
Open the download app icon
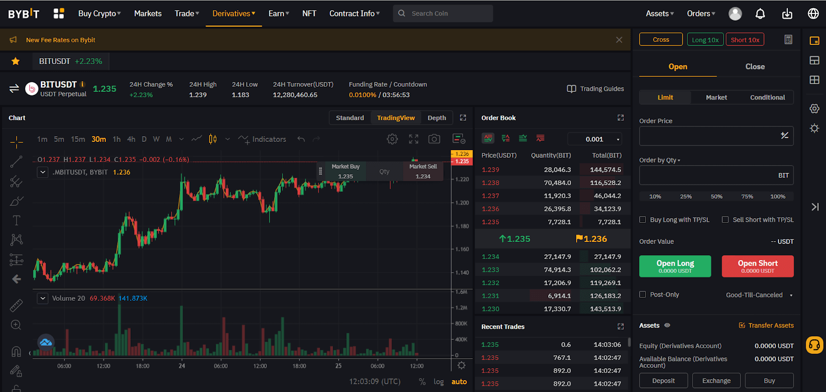tap(787, 13)
